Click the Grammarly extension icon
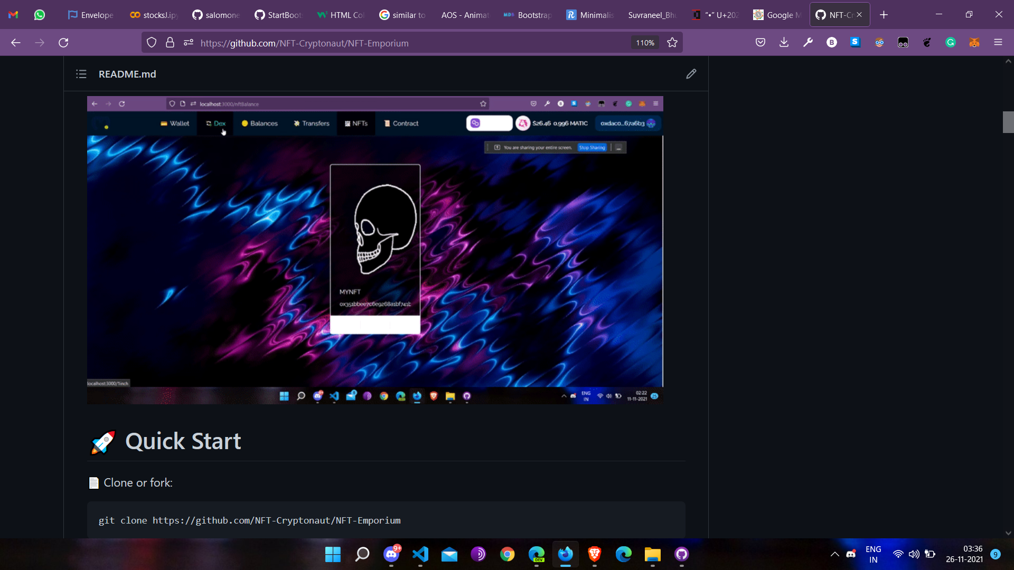Viewport: 1014px width, 570px height. coord(951,43)
